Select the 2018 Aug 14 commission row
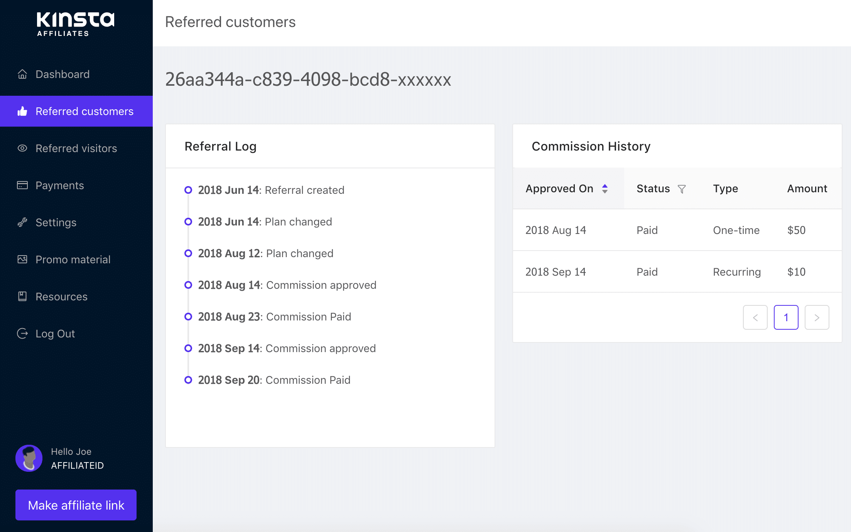Image resolution: width=851 pixels, height=532 pixels. (x=656, y=230)
